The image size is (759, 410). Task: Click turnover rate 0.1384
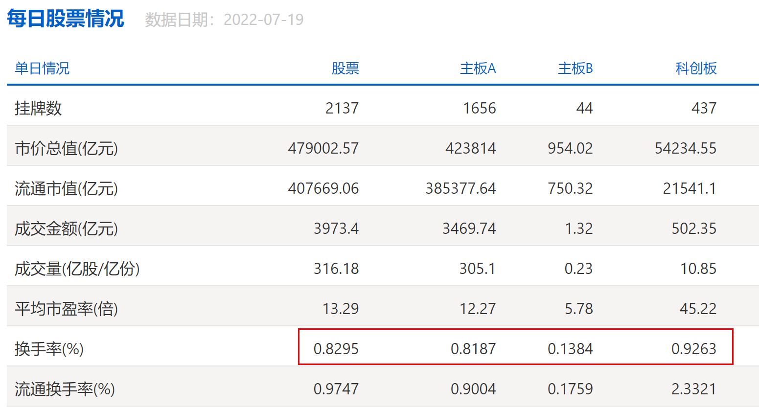[570, 349]
